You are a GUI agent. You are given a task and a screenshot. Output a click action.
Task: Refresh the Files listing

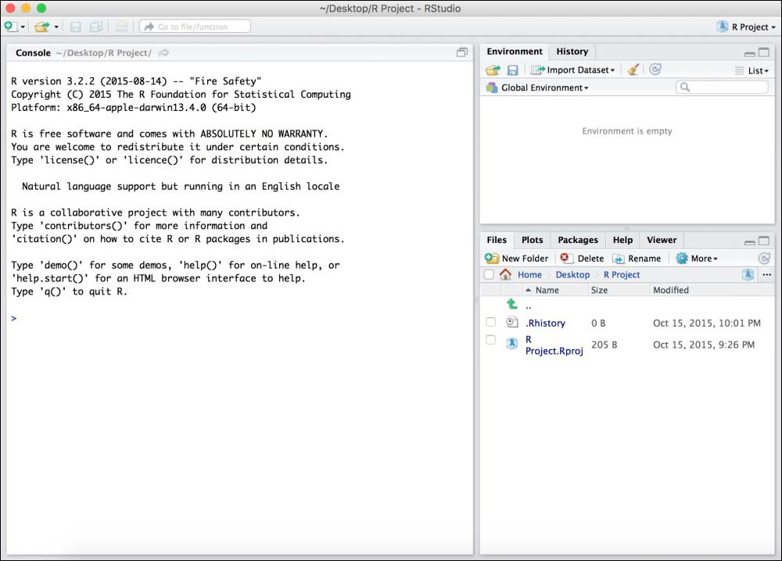pyautogui.click(x=763, y=258)
